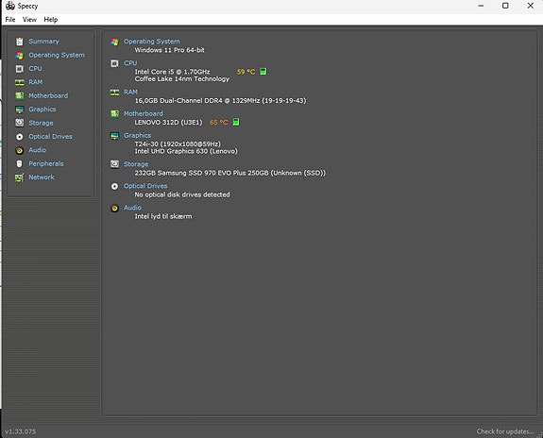Click the RAM stick icon in sidebar
Image resolution: width=543 pixels, height=438 pixels.
coord(20,82)
